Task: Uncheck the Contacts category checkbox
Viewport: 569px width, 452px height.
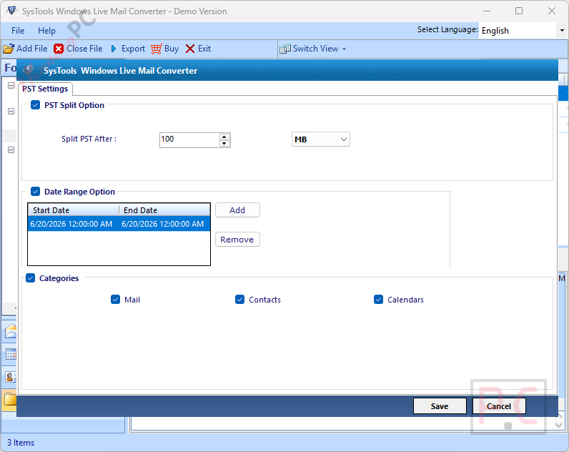Action: pos(240,300)
